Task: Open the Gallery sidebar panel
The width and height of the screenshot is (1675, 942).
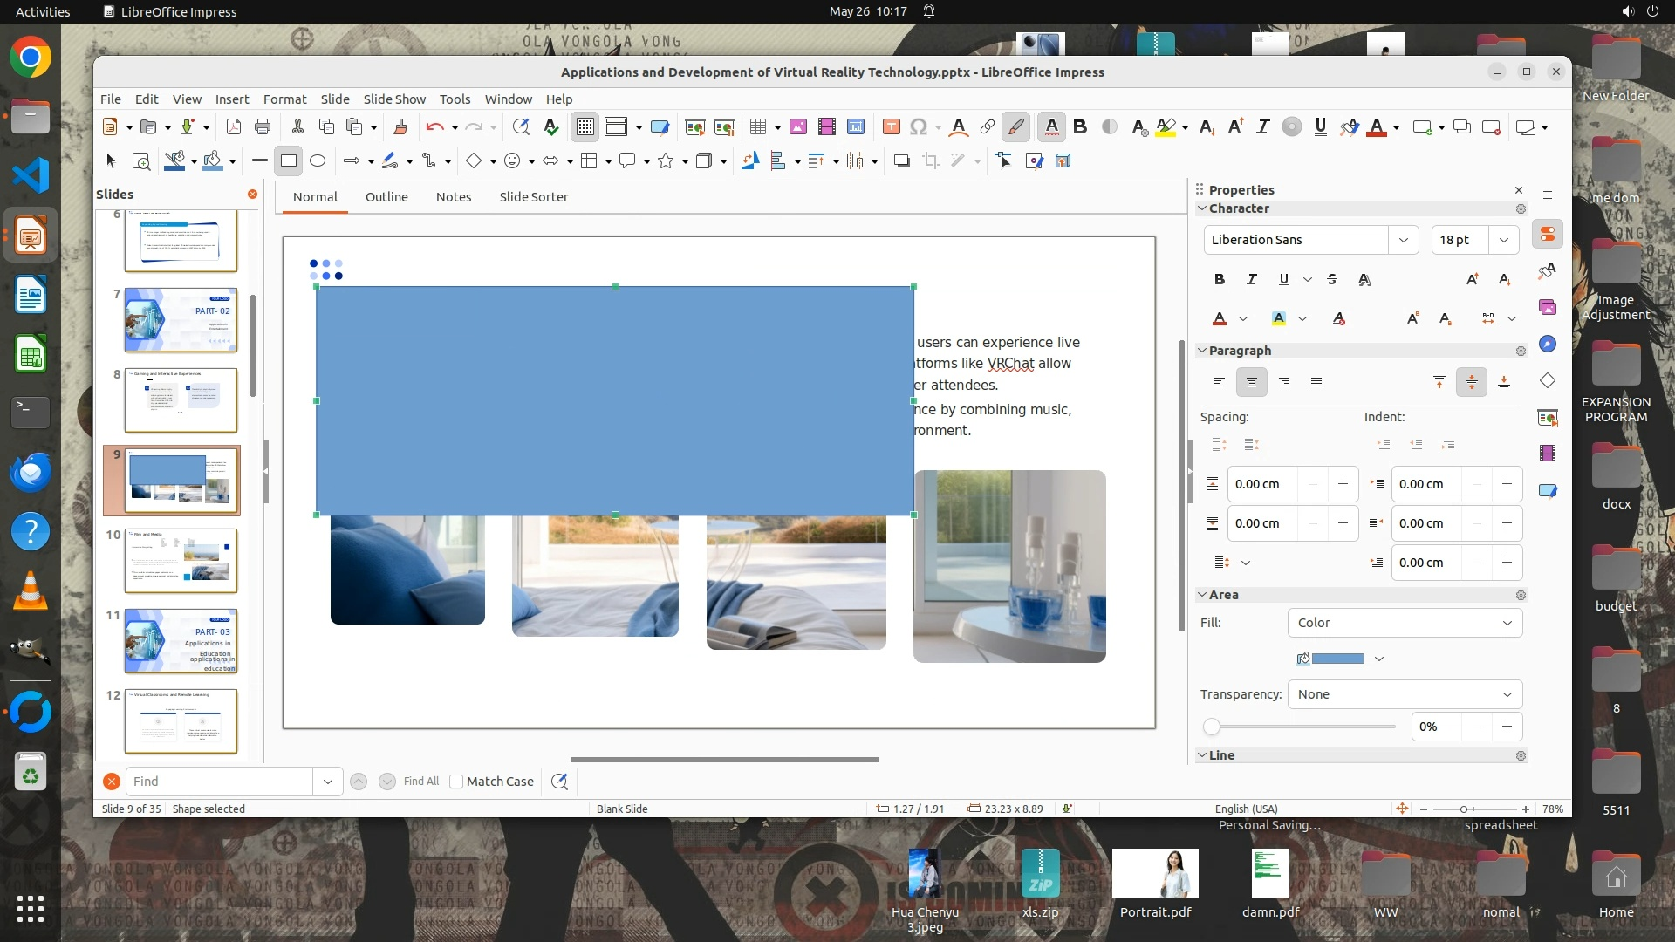Action: click(1548, 307)
